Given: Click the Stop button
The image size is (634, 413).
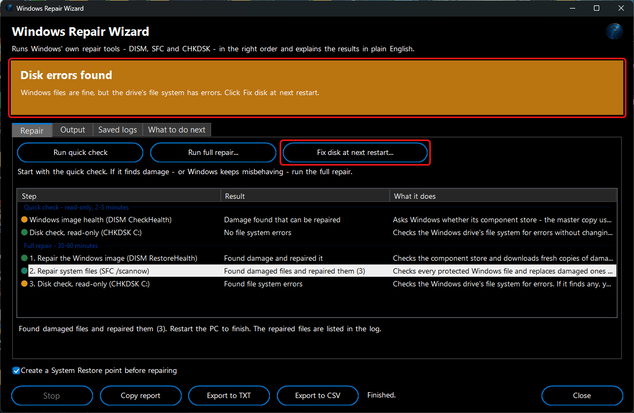Looking at the screenshot, I should click(x=52, y=395).
